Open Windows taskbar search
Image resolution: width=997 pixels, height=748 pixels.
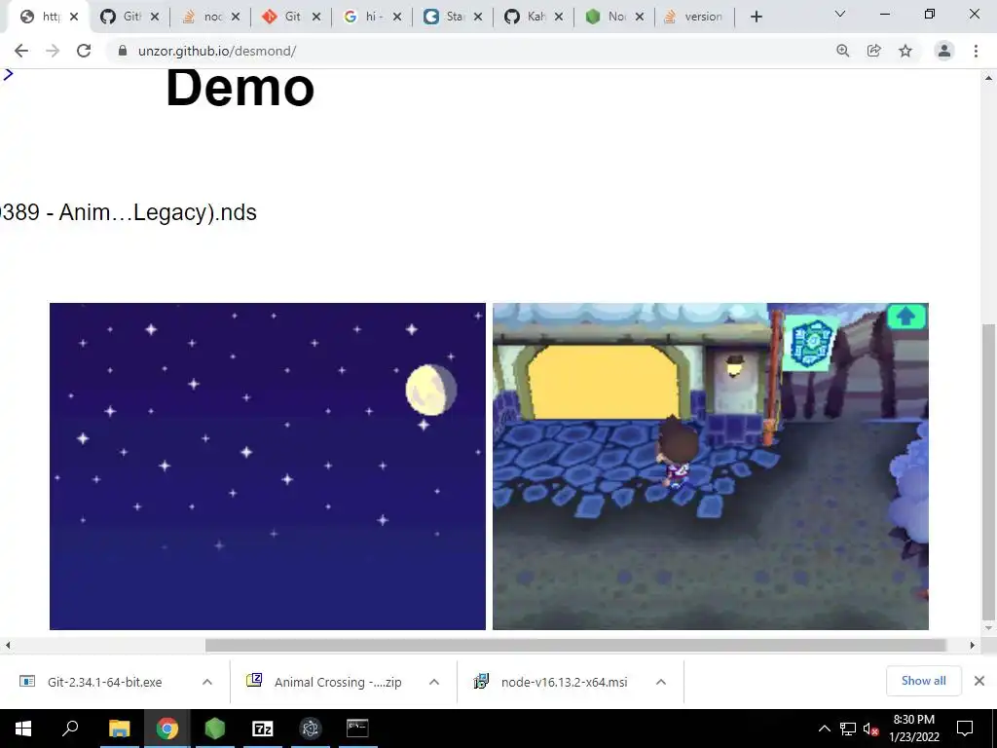pyautogui.click(x=70, y=729)
